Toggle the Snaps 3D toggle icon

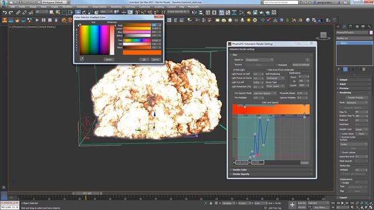tap(137, 12)
